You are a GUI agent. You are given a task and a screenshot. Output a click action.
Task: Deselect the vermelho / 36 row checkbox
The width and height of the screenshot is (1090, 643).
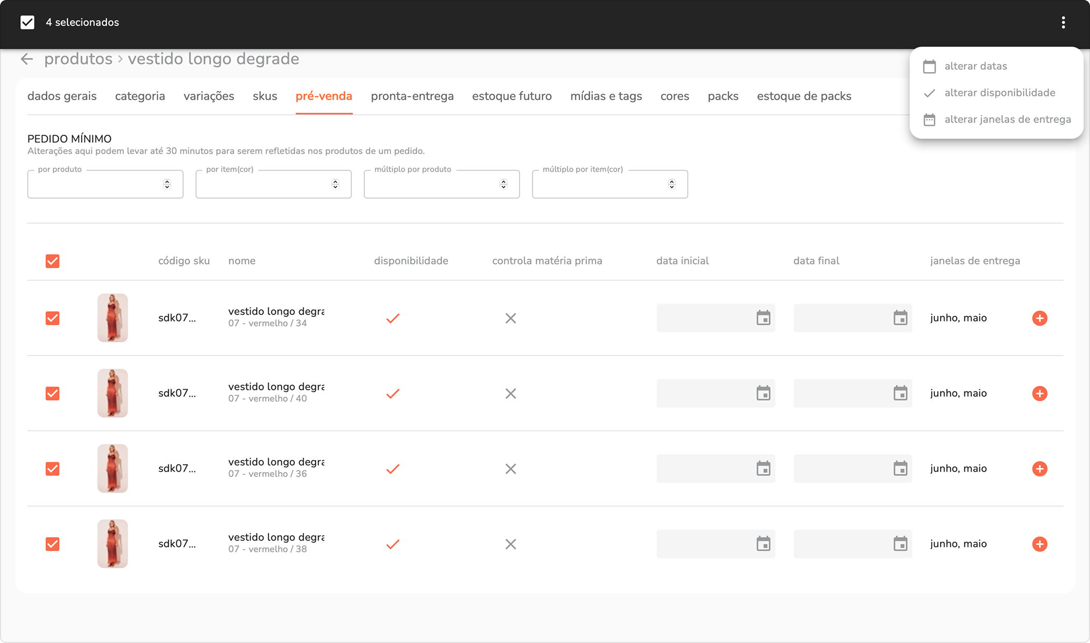pyautogui.click(x=52, y=469)
